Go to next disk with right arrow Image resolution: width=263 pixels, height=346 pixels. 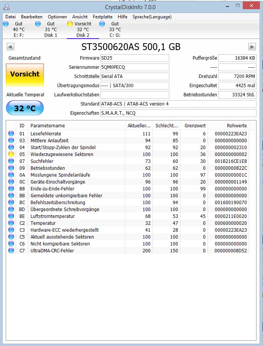[x=252, y=47]
